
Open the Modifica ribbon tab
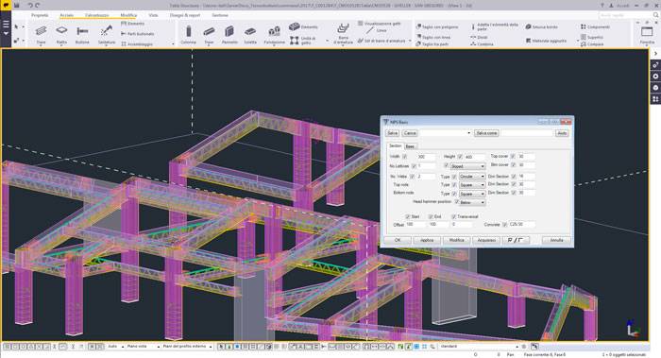(128, 15)
